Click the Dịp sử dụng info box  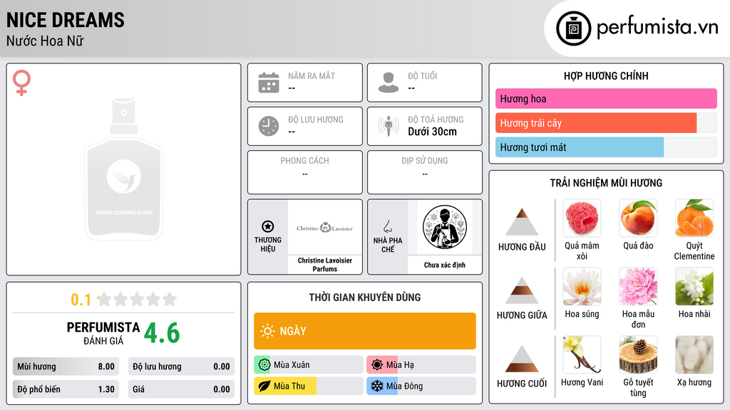point(425,172)
